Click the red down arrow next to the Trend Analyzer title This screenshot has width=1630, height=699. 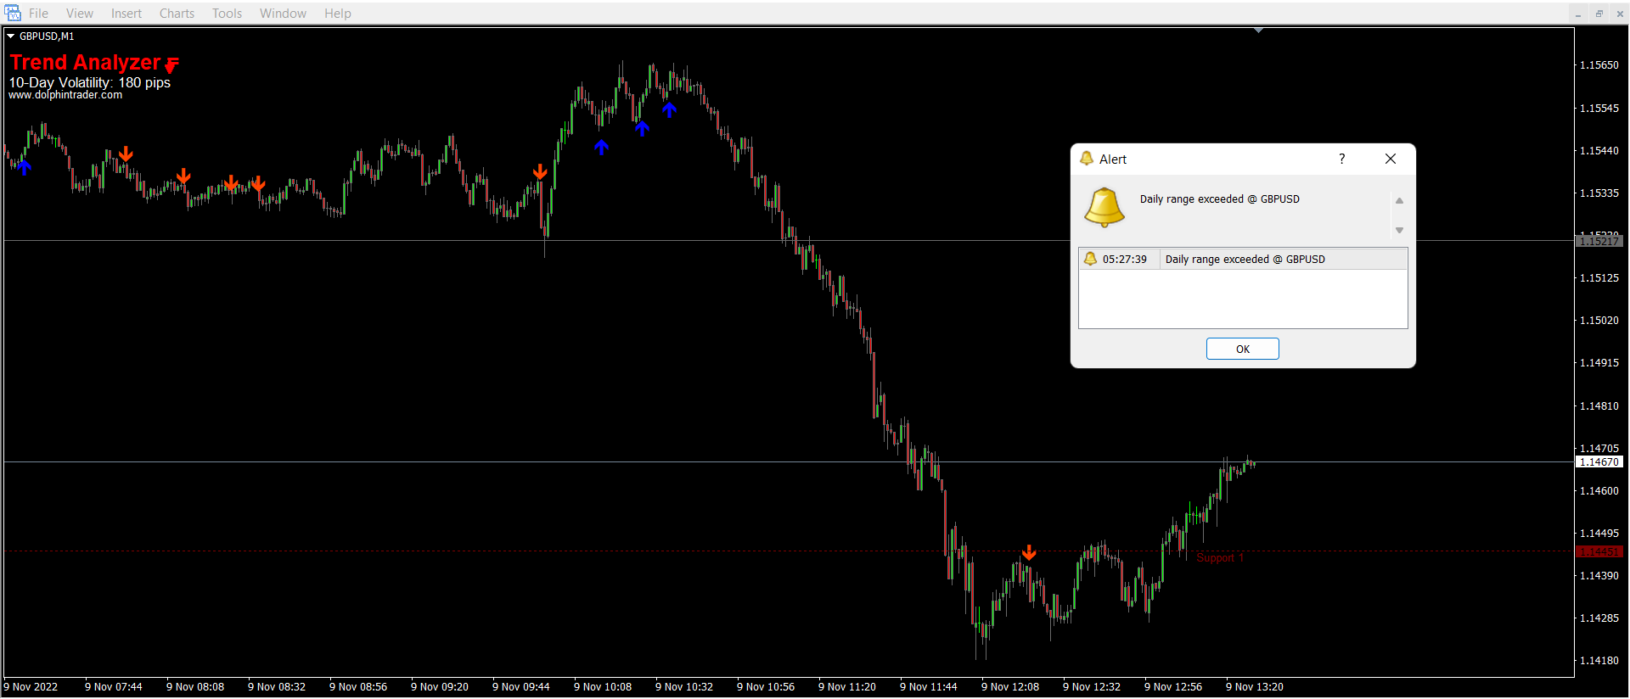171,64
